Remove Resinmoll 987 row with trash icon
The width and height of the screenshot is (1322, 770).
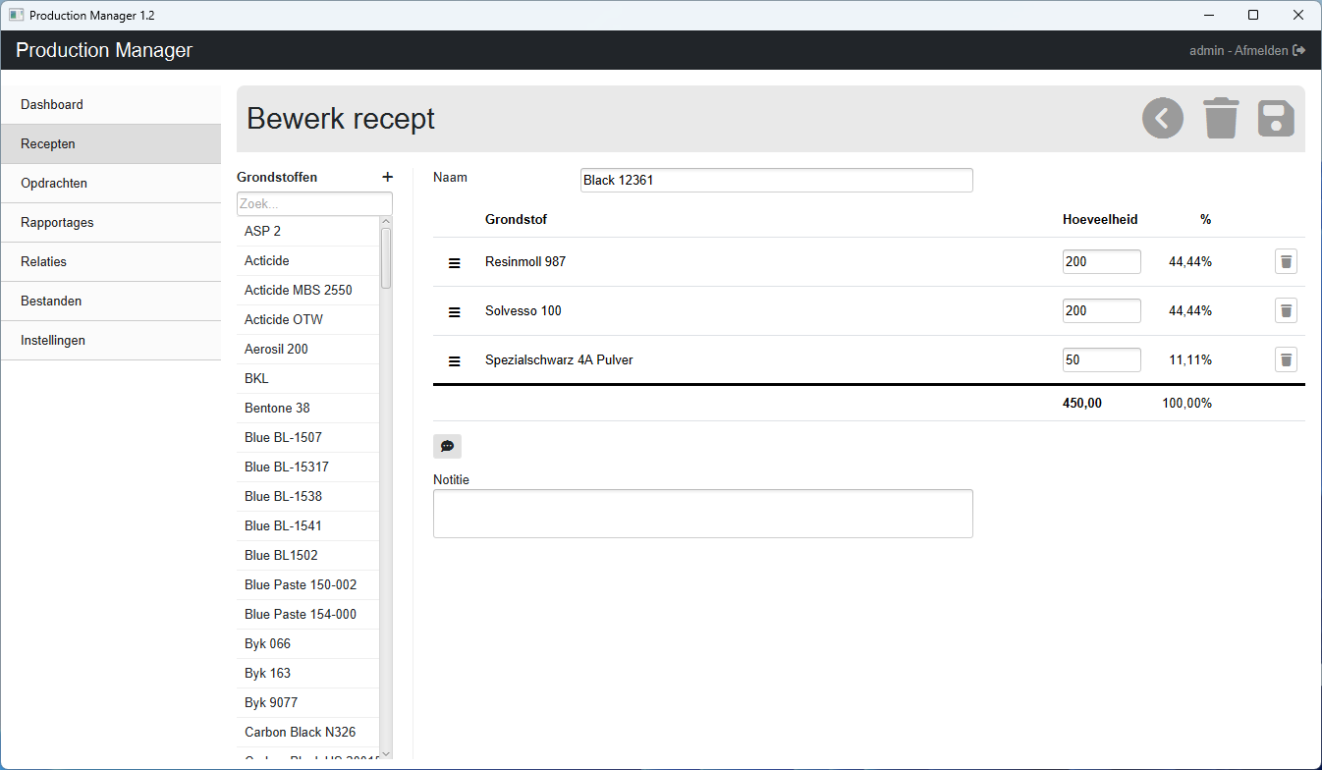(1286, 261)
